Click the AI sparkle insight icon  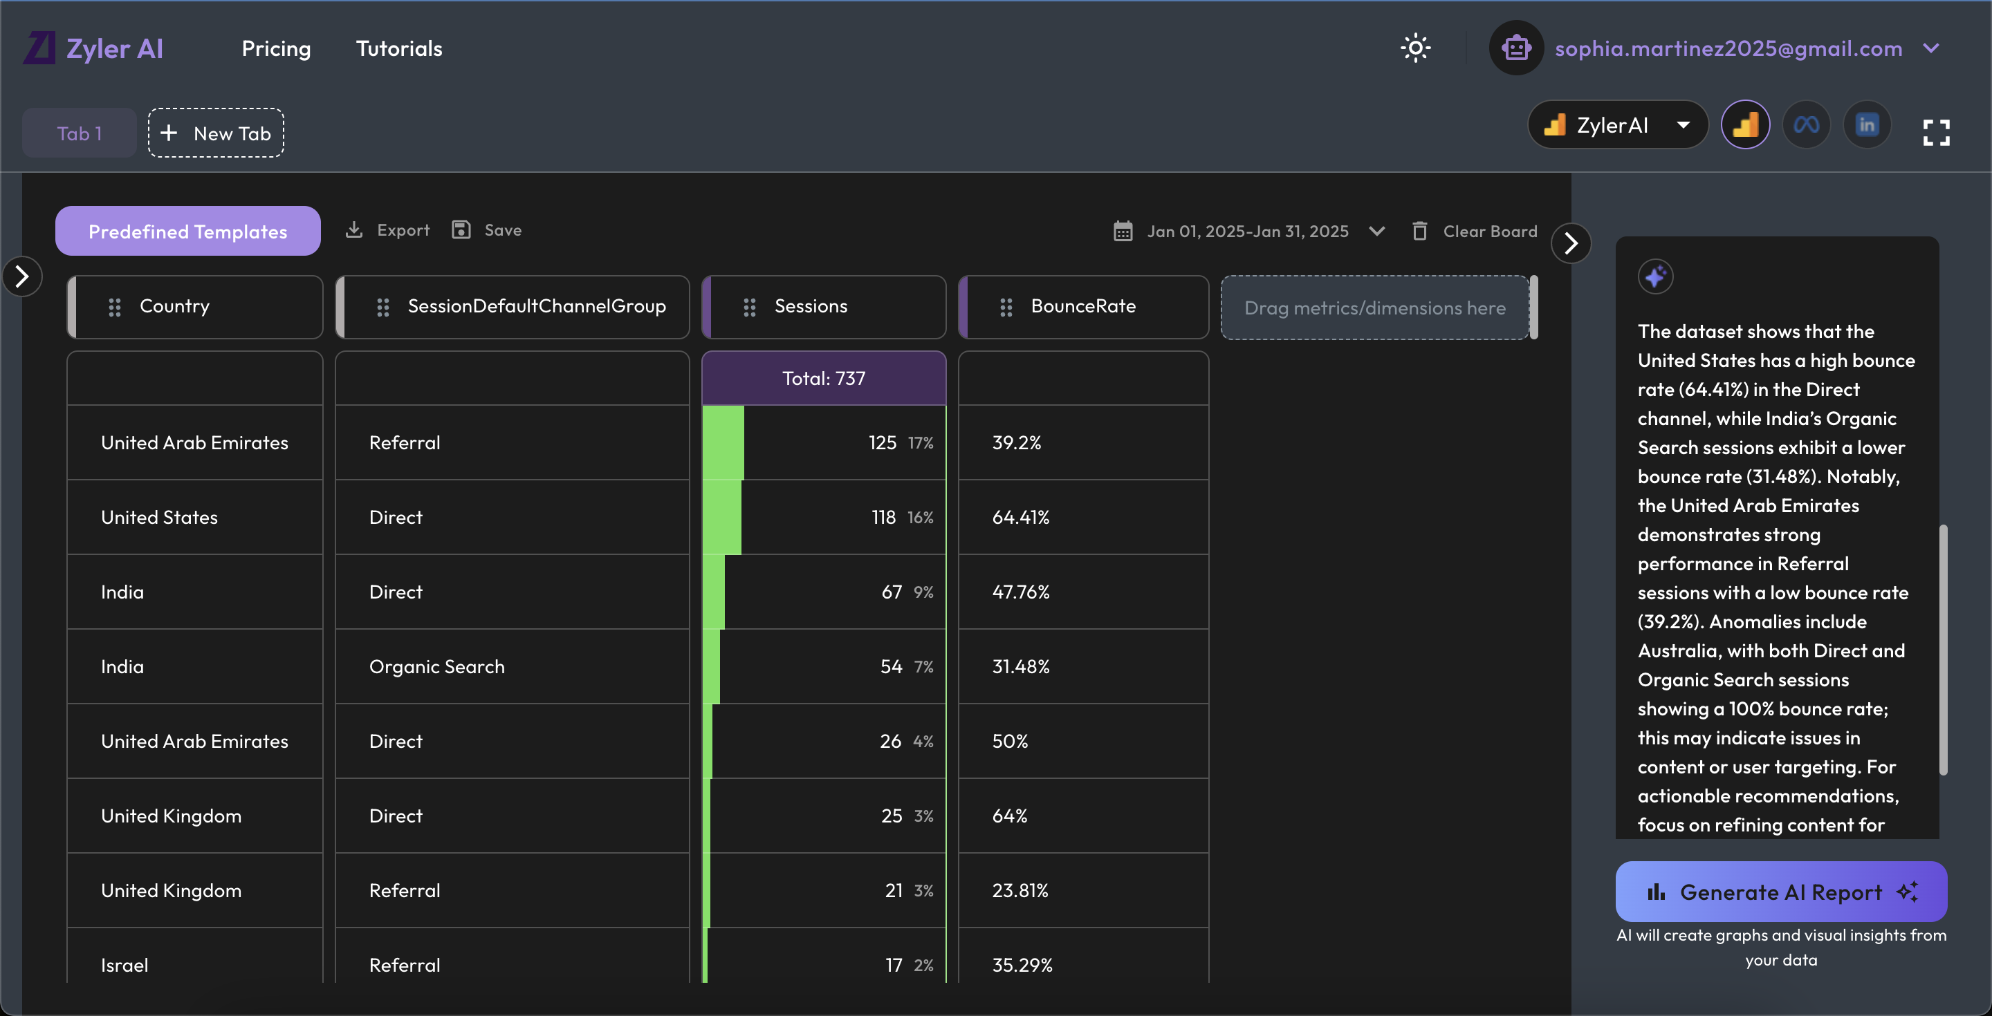tap(1655, 276)
